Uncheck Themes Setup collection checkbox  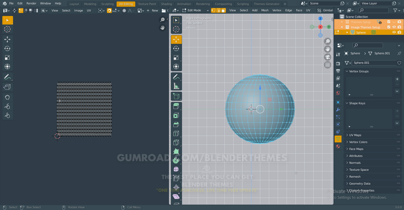point(389,22)
